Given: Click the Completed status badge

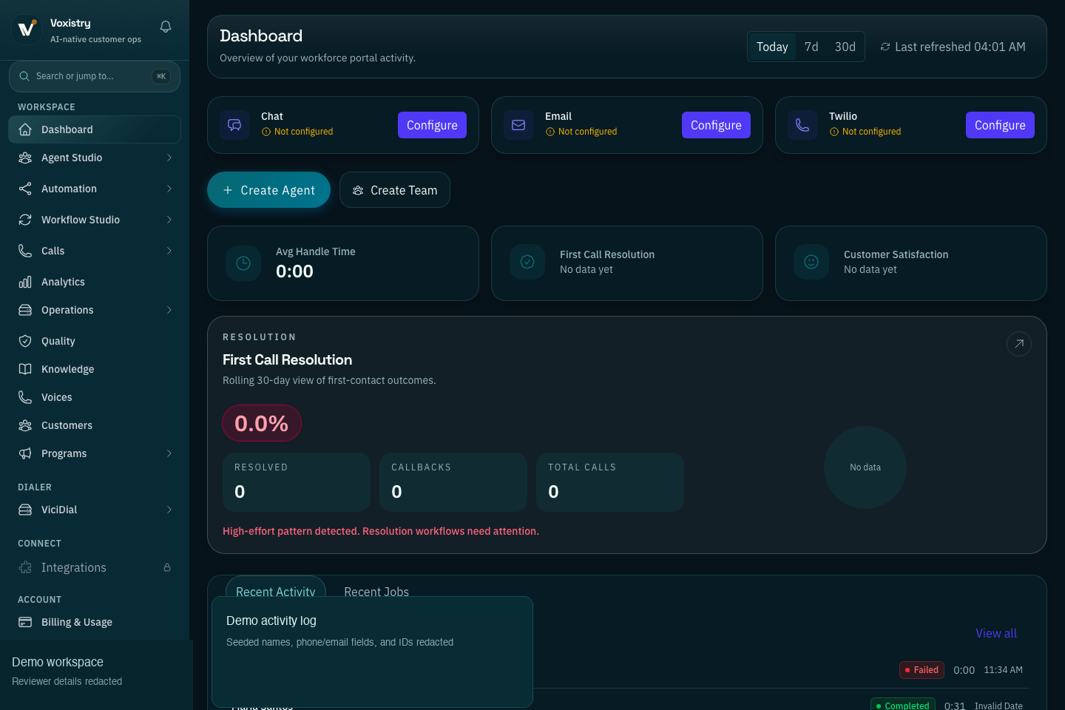Looking at the screenshot, I should pos(903,704).
